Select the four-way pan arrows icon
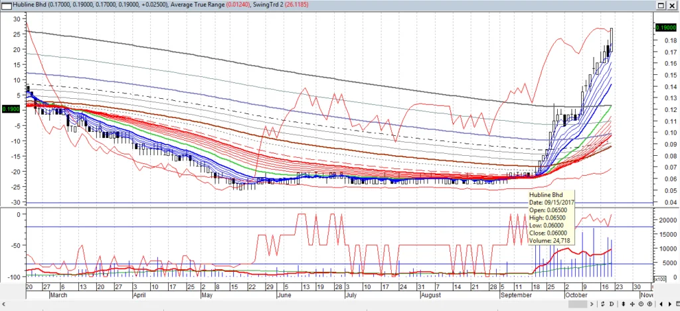 point(632,304)
